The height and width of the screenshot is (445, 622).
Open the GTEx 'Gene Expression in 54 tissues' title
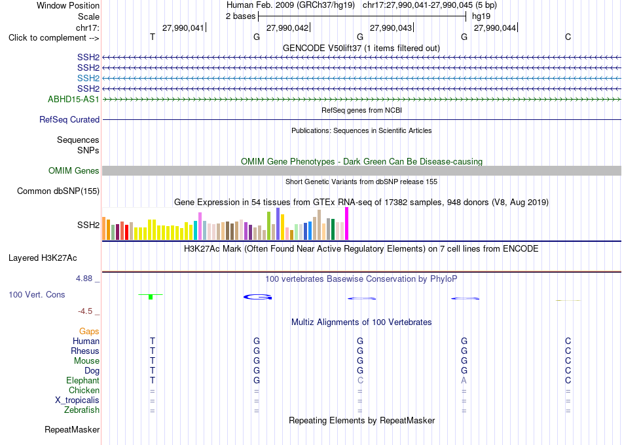click(x=361, y=202)
